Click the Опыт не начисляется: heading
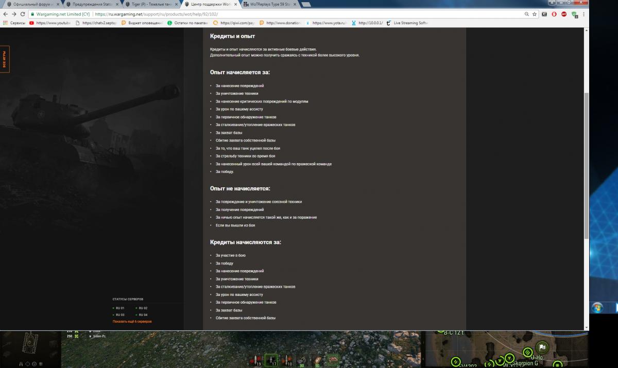618x368 pixels. tap(240, 188)
